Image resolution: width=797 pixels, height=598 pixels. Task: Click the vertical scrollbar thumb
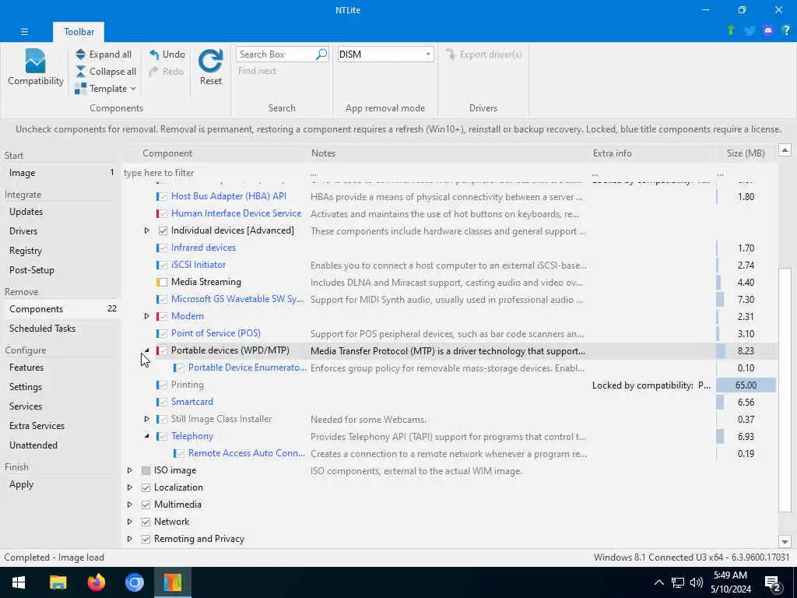tap(785, 389)
